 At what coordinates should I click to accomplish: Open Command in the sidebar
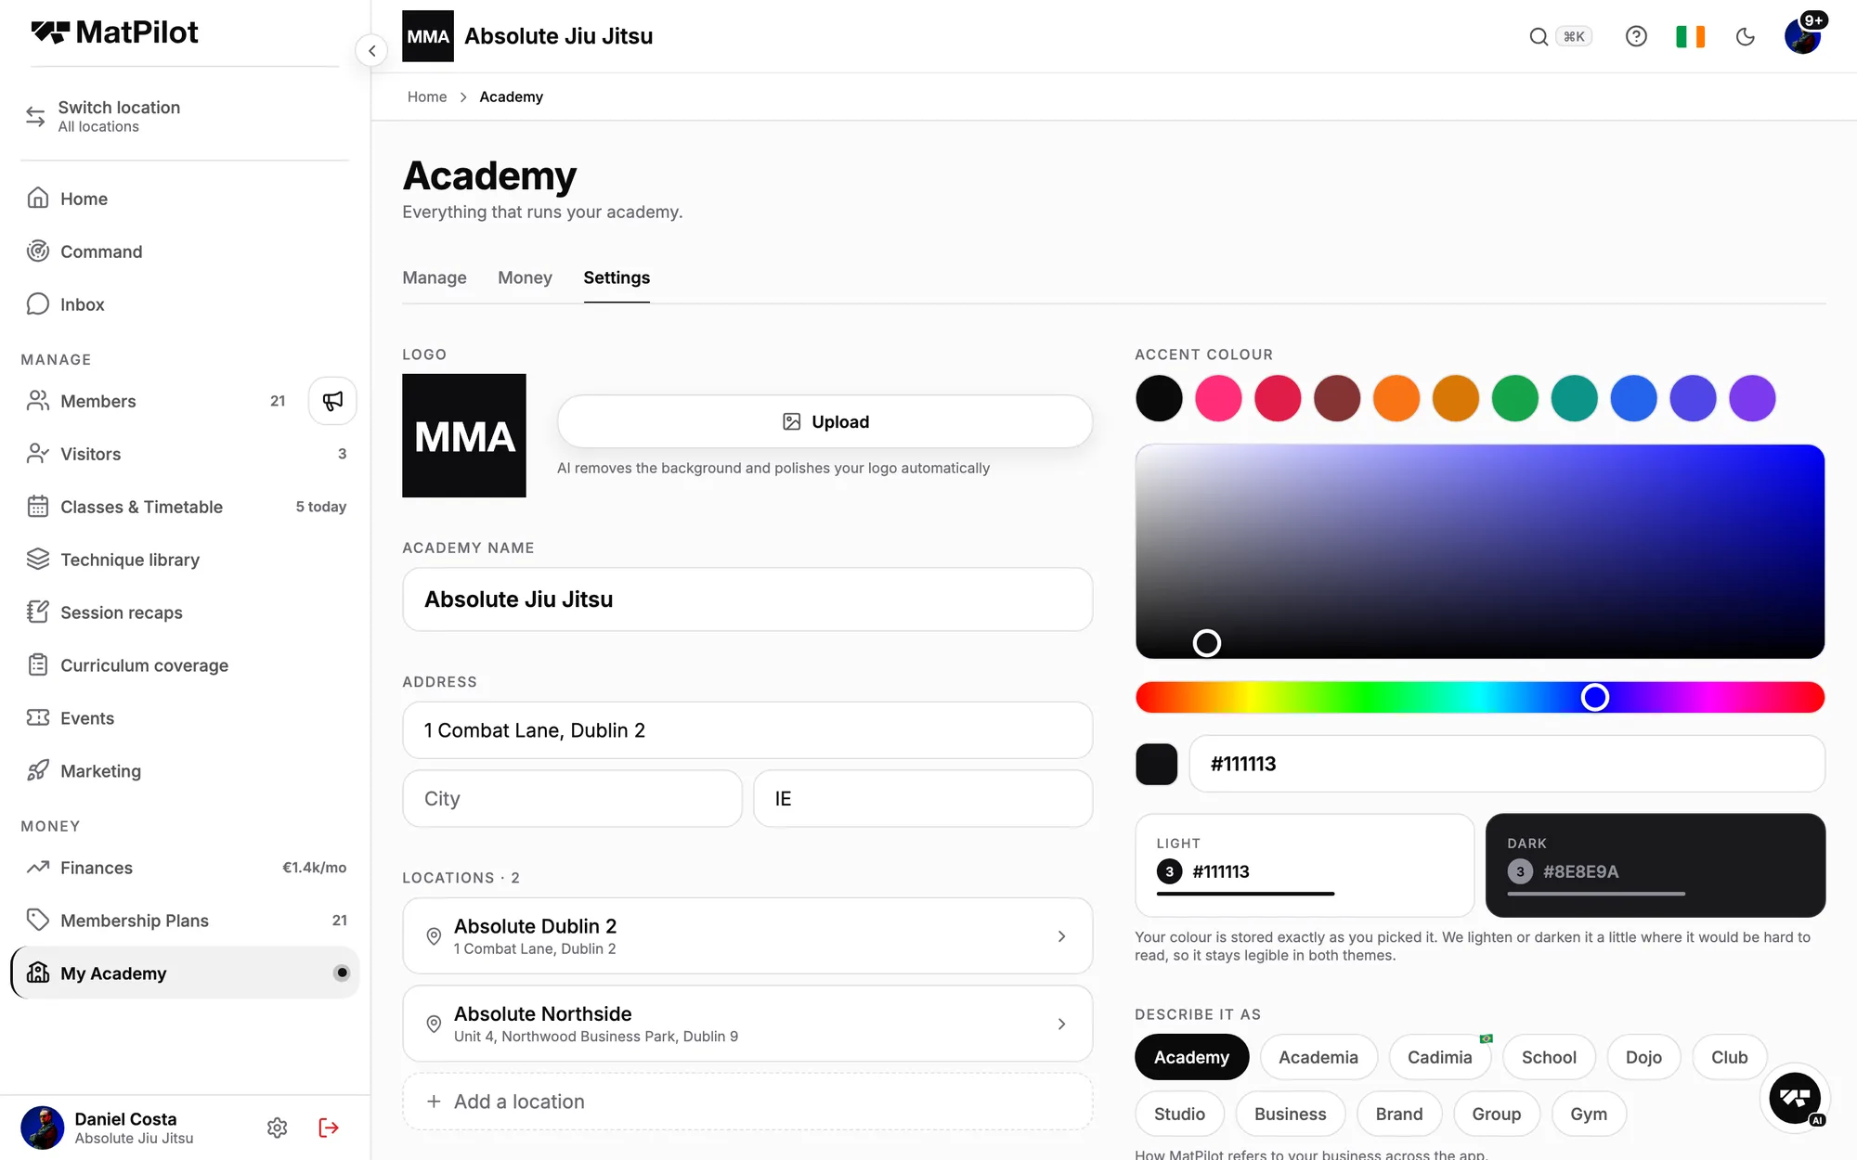(x=184, y=251)
